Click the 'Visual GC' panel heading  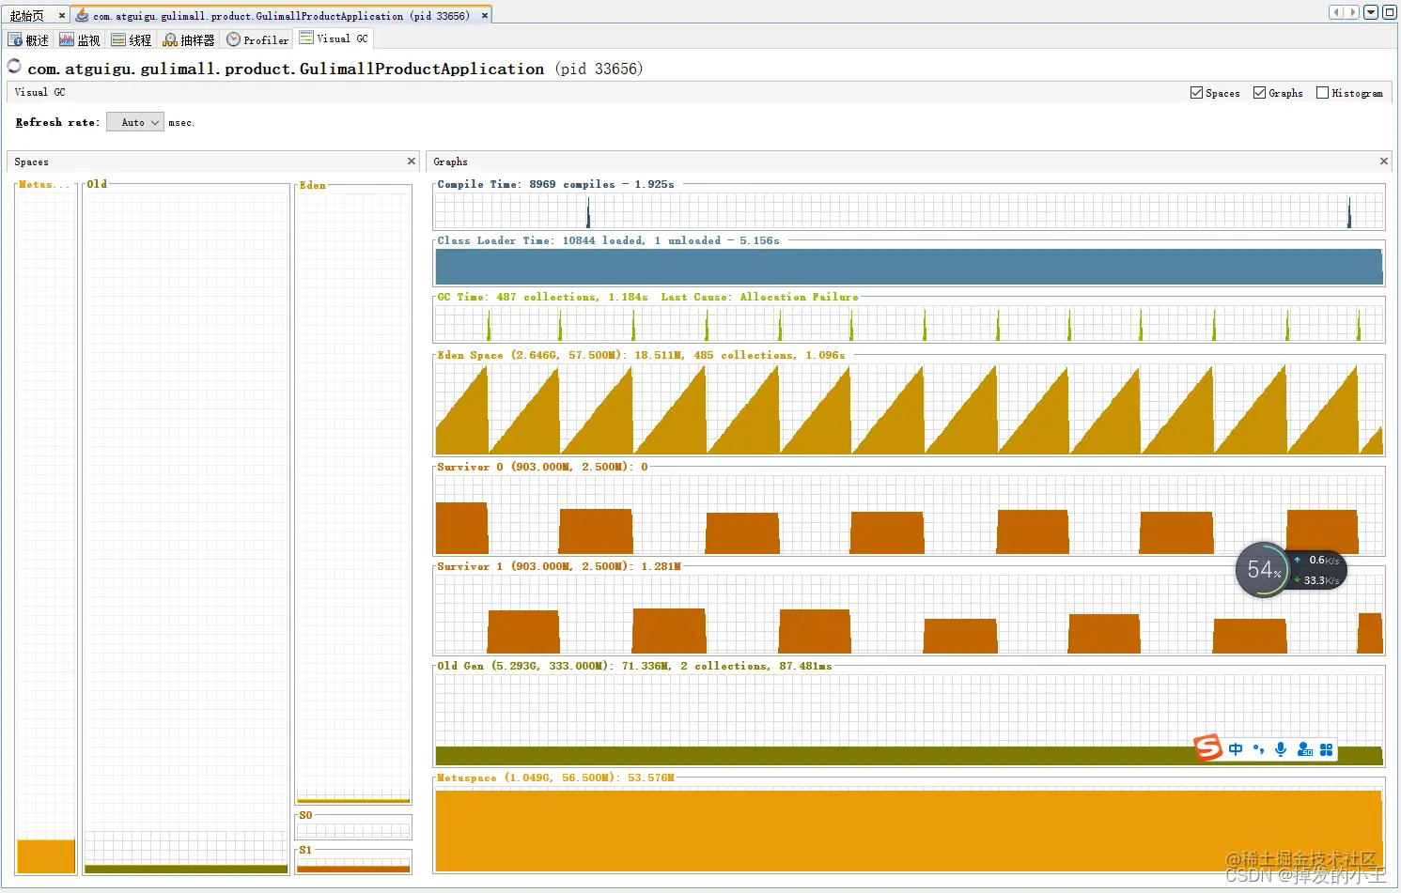click(40, 92)
